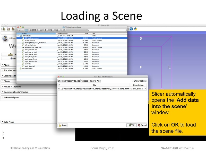
Task: Click the Share icon in Finder toolbar
Action: click(x=64, y=30)
